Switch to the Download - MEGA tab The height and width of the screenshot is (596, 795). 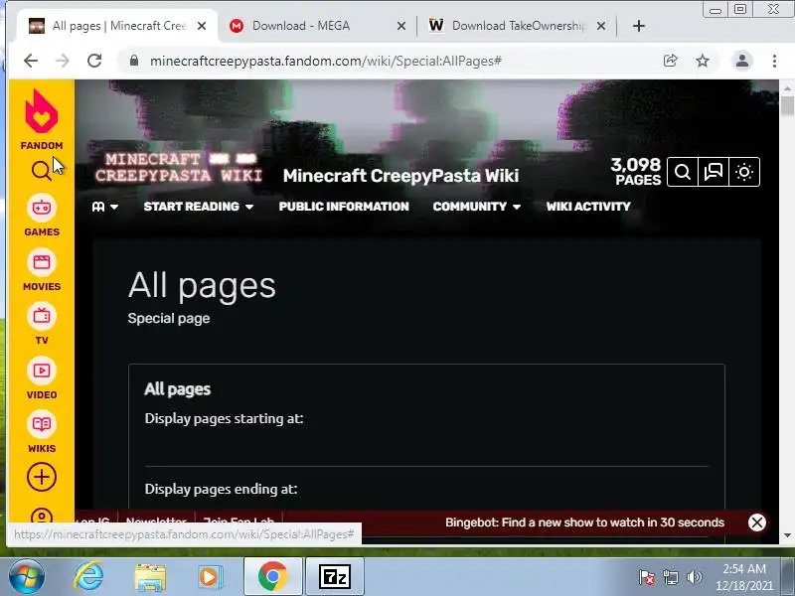[x=317, y=26]
